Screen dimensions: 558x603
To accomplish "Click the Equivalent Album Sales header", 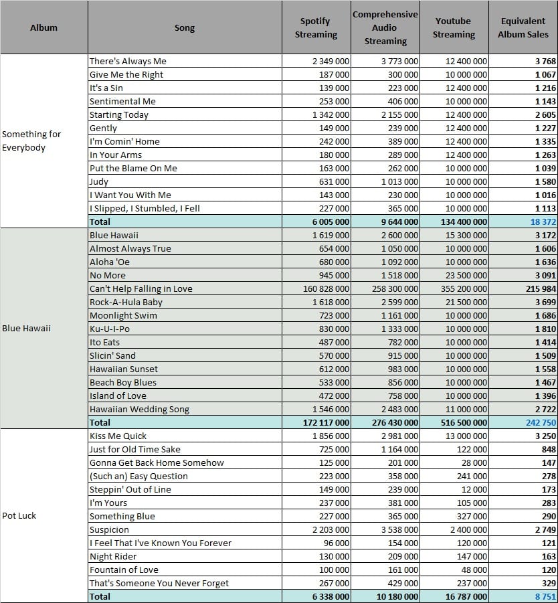I will pyautogui.click(x=523, y=27).
